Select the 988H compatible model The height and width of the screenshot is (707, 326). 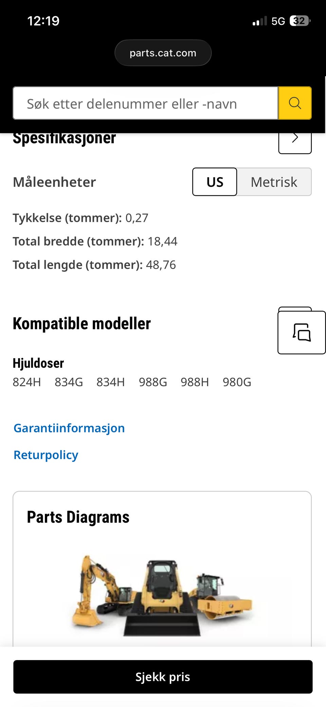click(x=195, y=382)
